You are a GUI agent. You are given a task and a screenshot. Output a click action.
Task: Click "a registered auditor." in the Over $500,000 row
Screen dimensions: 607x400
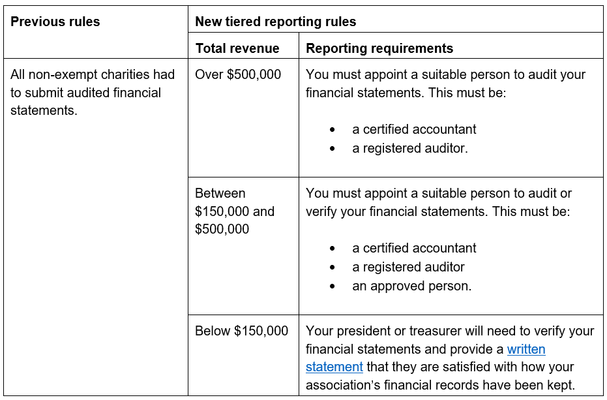click(x=409, y=148)
